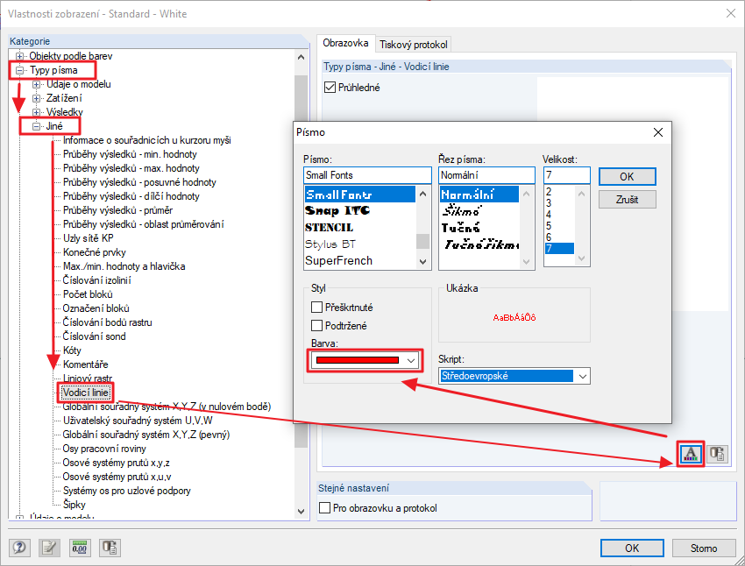Select Počet bloků tree item
745x566 pixels.
[88, 294]
